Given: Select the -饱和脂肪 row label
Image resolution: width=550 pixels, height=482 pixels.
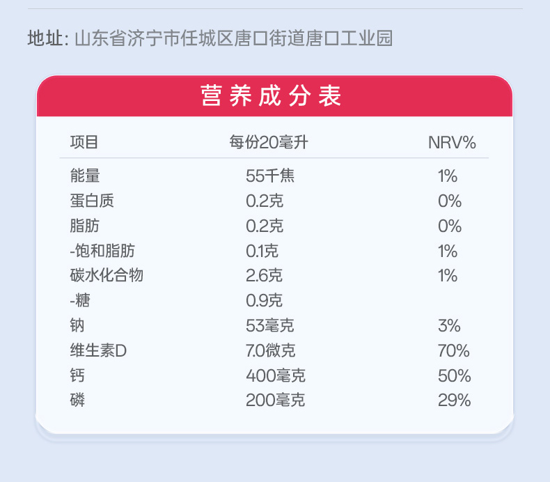Looking at the screenshot, I should [x=102, y=251].
